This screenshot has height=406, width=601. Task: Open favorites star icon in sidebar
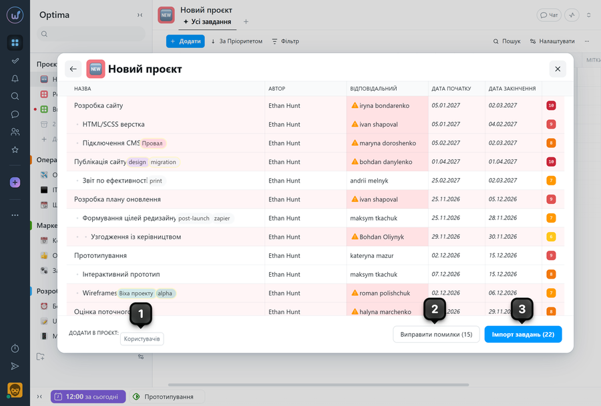click(15, 149)
